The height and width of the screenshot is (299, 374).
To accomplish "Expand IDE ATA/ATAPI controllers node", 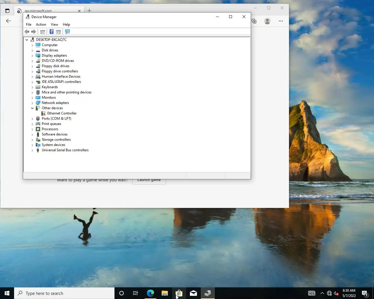I will [32, 82].
